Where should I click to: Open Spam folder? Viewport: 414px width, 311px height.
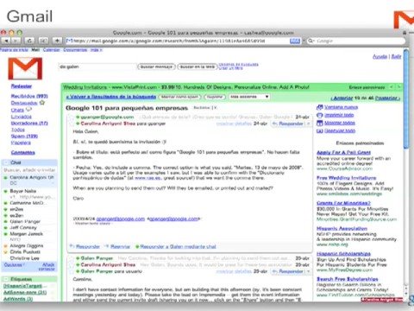(x=24, y=136)
